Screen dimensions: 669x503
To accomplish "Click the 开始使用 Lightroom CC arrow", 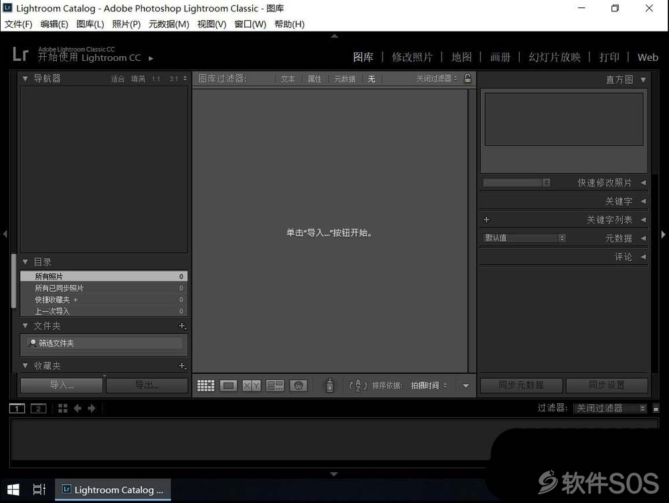I will tap(151, 58).
